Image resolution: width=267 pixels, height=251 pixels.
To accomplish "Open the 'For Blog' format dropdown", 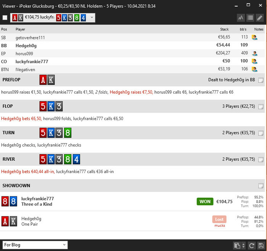I will [x=35, y=245].
